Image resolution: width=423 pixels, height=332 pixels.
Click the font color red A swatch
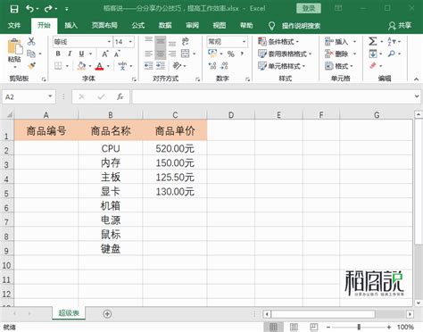100,66
